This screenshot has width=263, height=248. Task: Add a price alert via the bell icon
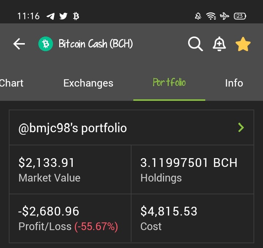[x=219, y=44]
